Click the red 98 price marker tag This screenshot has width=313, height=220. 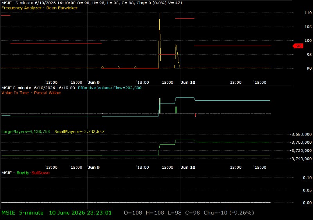[x=298, y=46]
